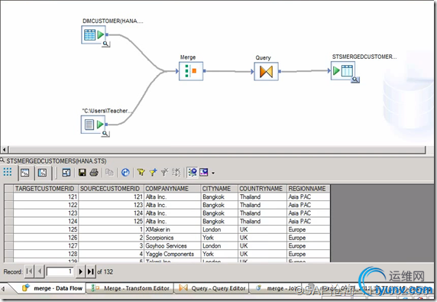Click the COMPANYNAME column header
437x302 pixels.
point(172,189)
